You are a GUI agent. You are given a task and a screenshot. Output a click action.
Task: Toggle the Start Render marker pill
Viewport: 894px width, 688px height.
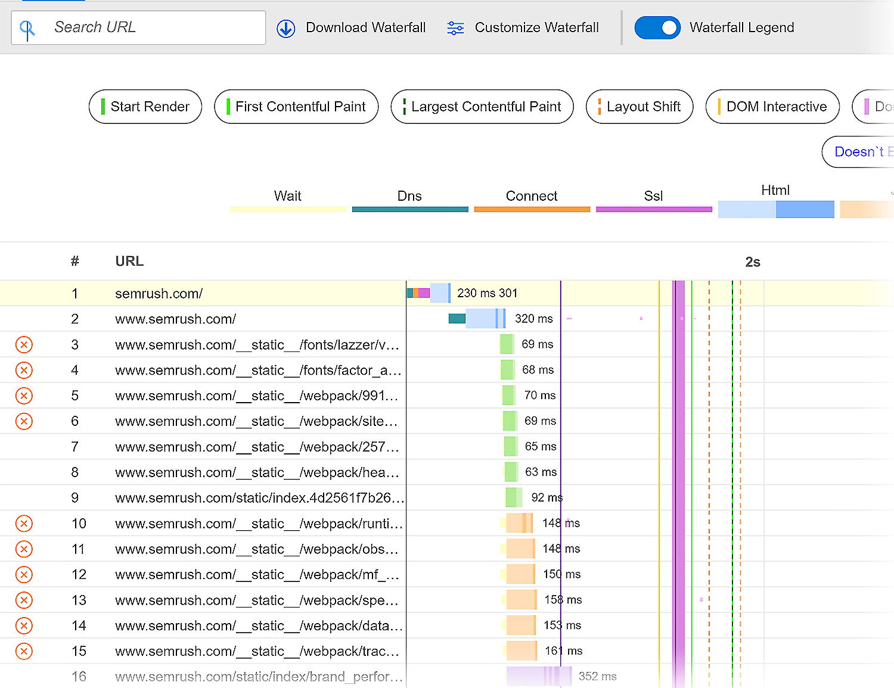click(x=145, y=107)
